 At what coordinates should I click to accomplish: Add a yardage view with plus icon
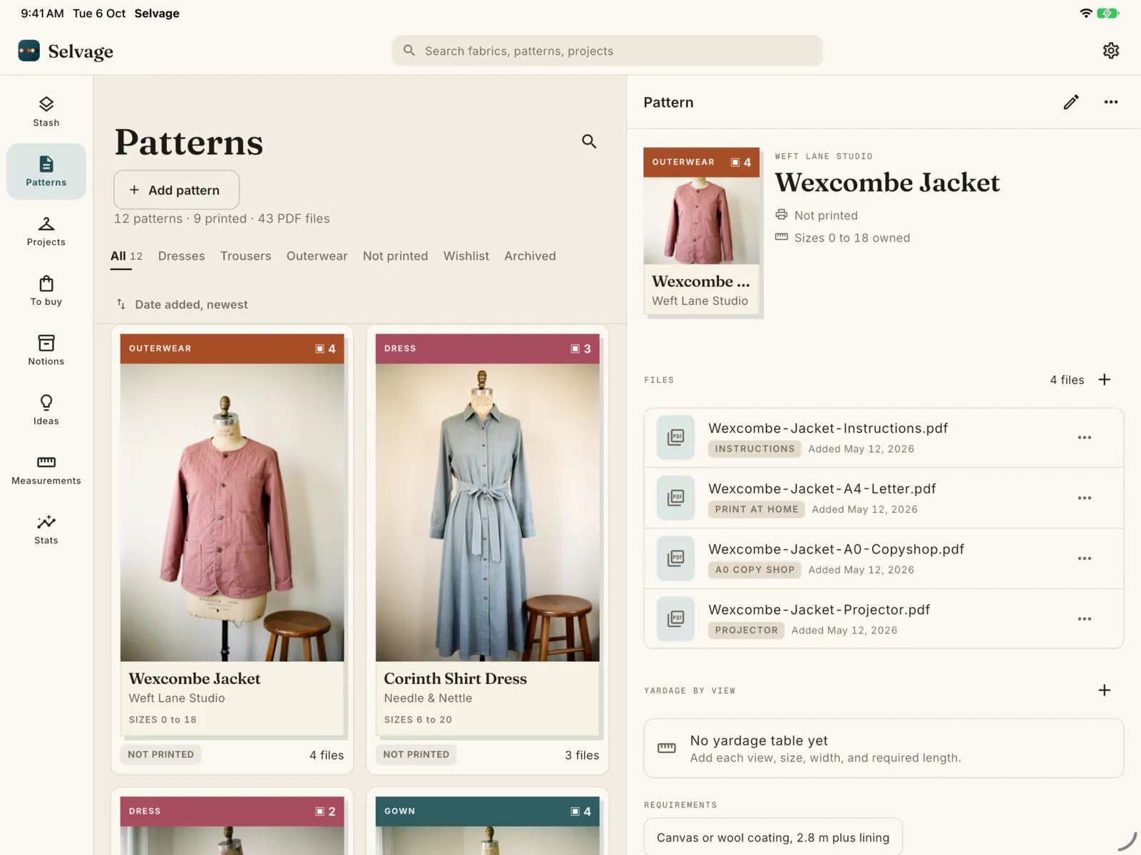1104,690
